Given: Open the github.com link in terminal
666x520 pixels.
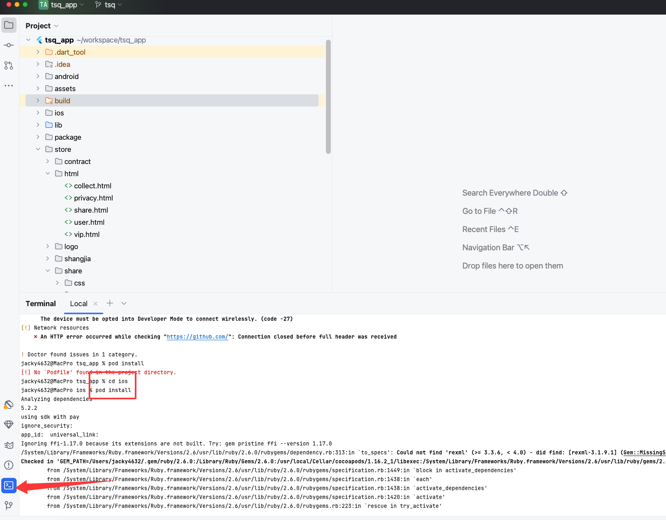Looking at the screenshot, I should [x=197, y=337].
